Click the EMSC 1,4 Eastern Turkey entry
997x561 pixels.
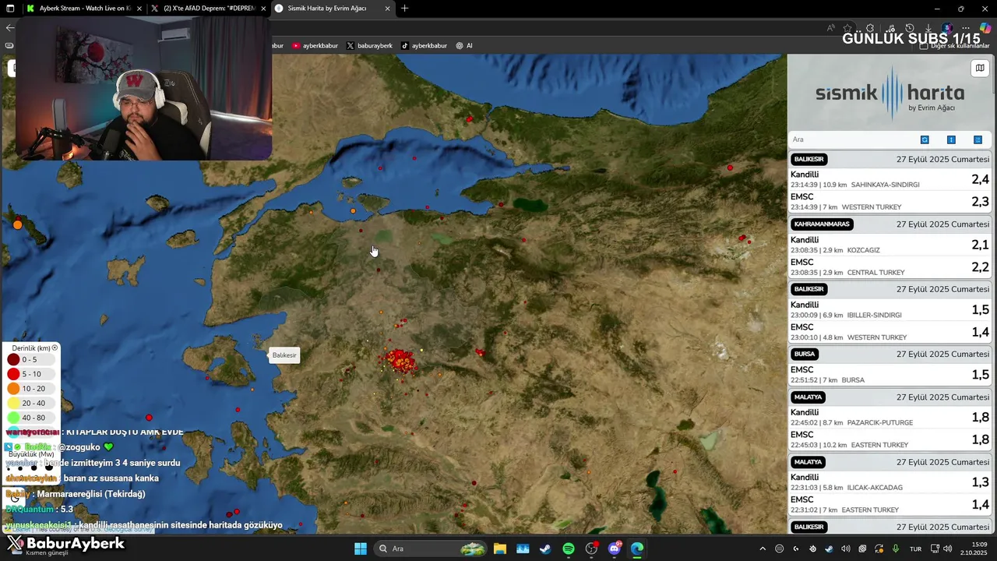[x=890, y=504]
